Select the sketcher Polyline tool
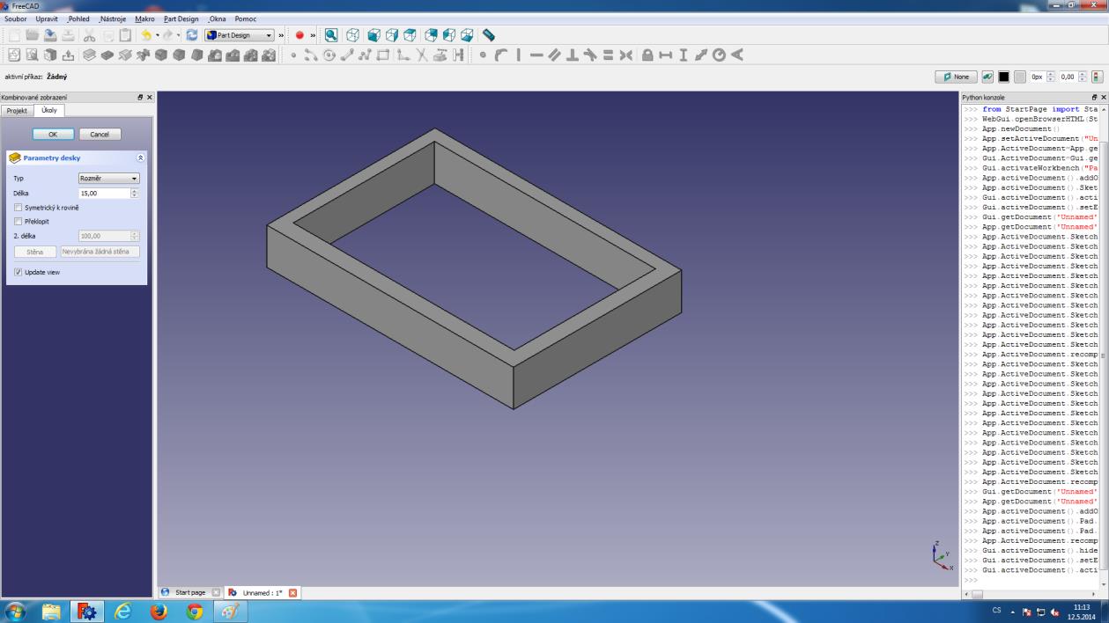Viewport: 1109px width, 623px height. tap(364, 55)
